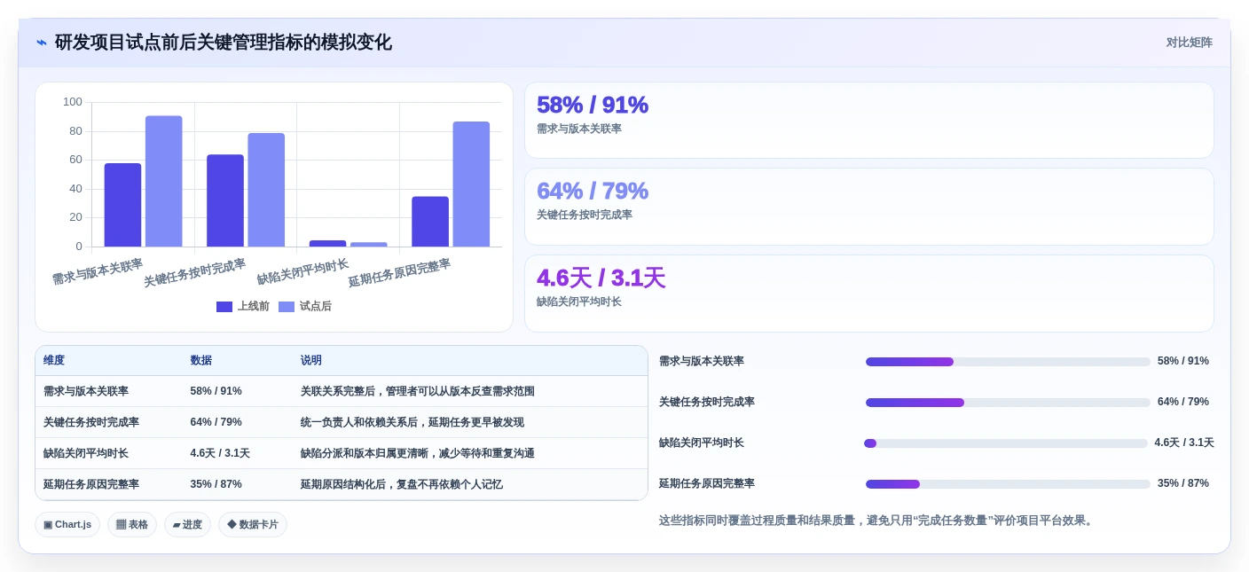
Task: Click table cell 延期任务原因完整率
Action: [x=91, y=484]
